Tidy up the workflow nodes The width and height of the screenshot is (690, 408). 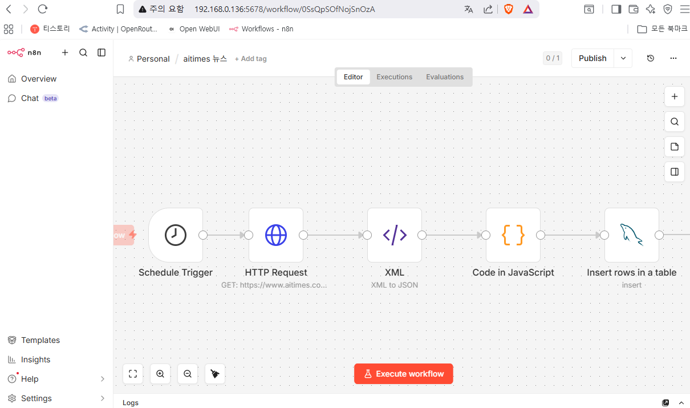point(215,374)
